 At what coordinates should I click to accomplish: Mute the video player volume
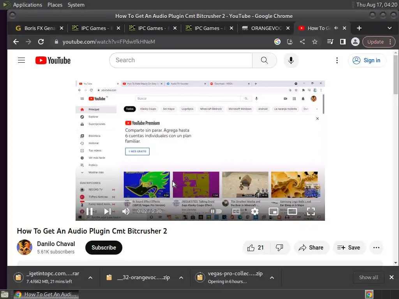tap(126, 211)
